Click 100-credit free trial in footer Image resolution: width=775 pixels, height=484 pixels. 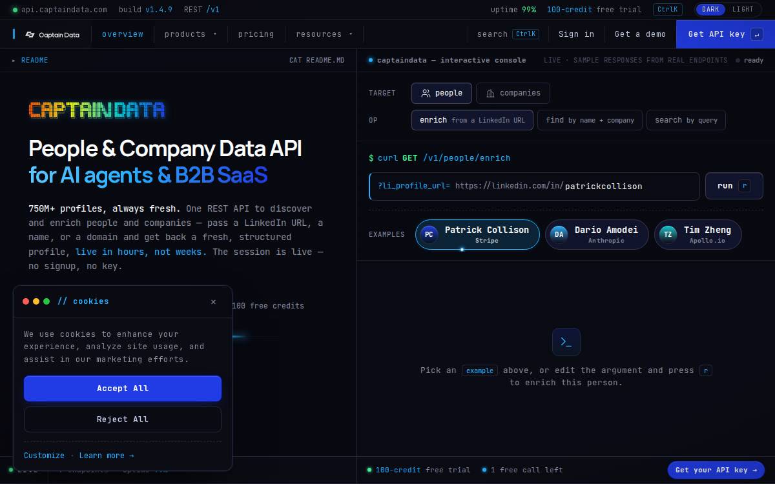click(x=418, y=470)
